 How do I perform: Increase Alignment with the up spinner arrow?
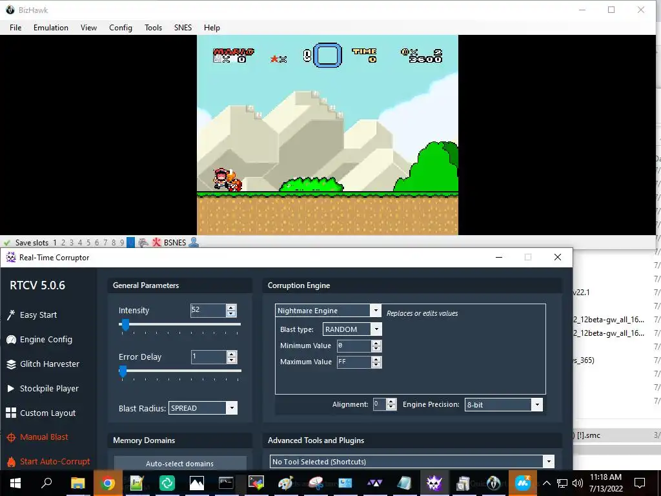tap(391, 402)
